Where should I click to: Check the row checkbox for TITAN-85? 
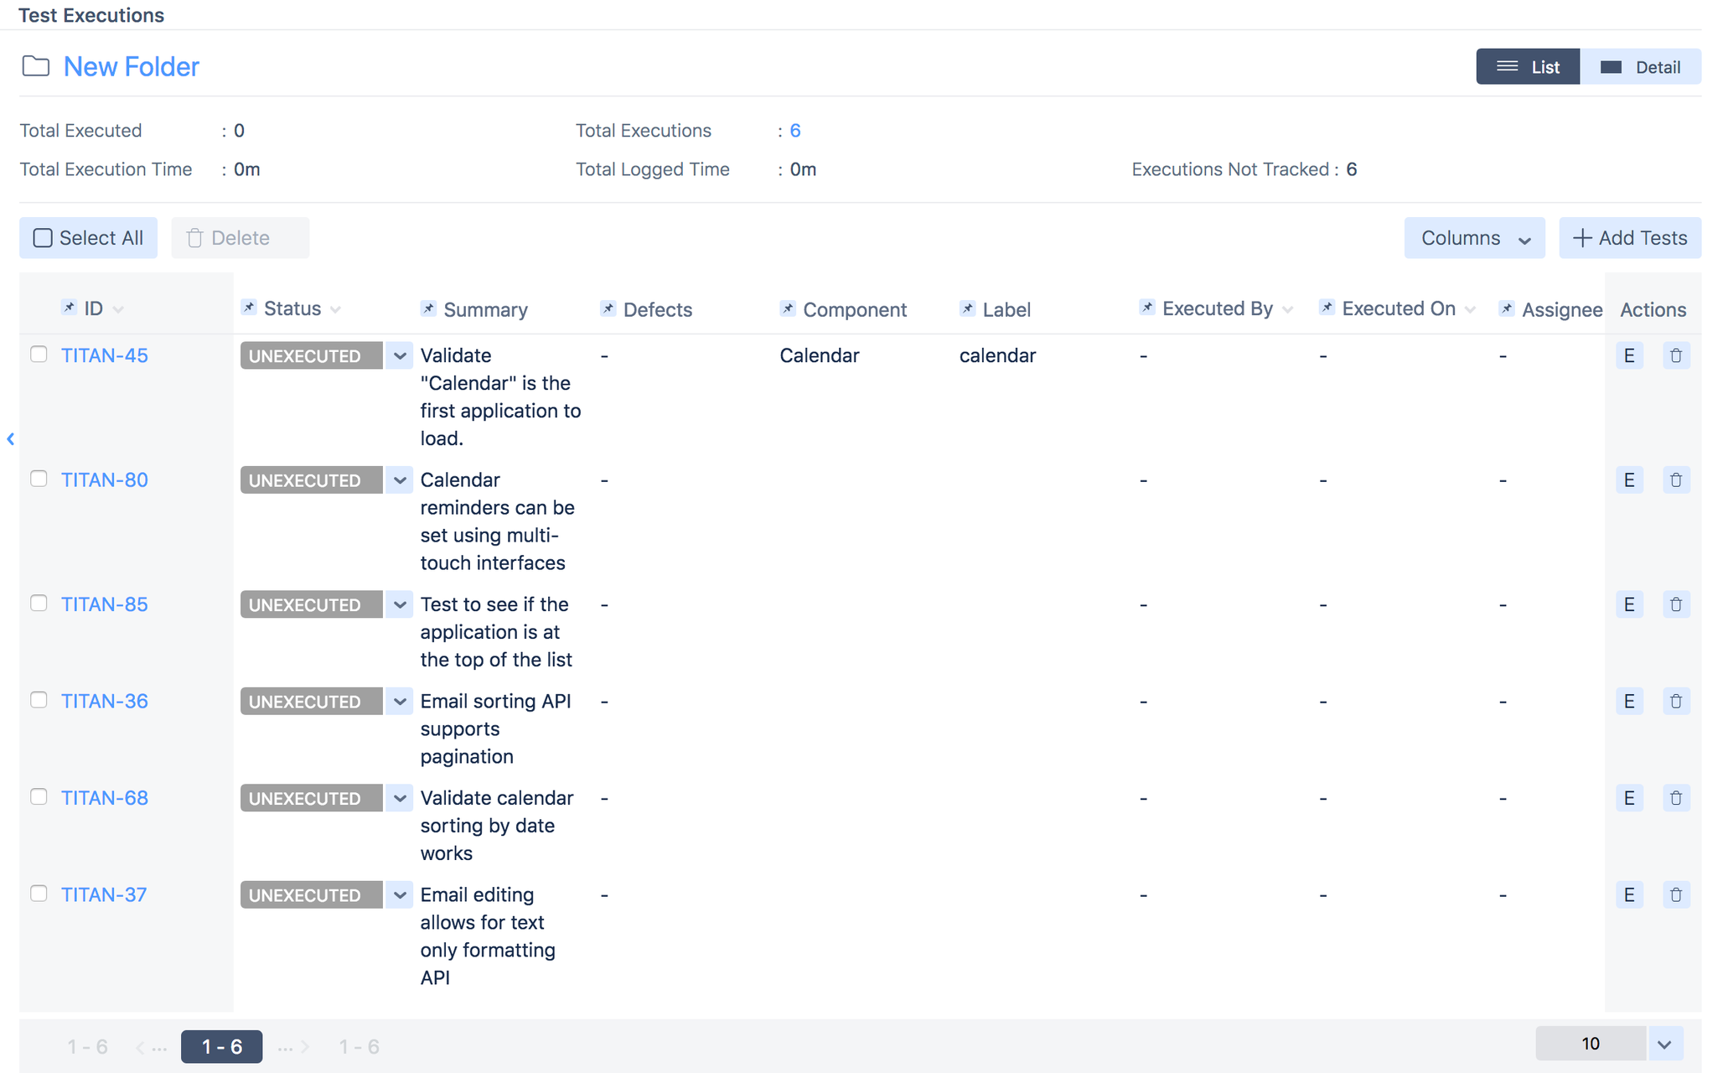[39, 603]
